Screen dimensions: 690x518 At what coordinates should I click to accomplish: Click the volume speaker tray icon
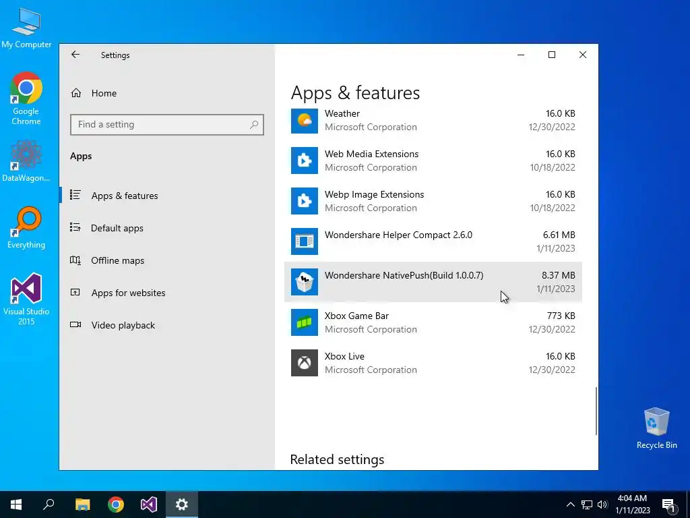pos(602,505)
